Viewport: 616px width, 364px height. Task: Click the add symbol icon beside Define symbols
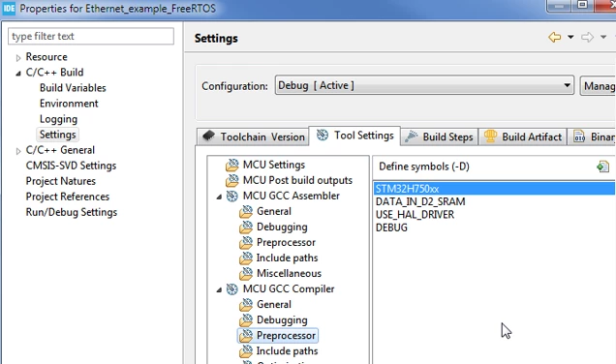(602, 167)
